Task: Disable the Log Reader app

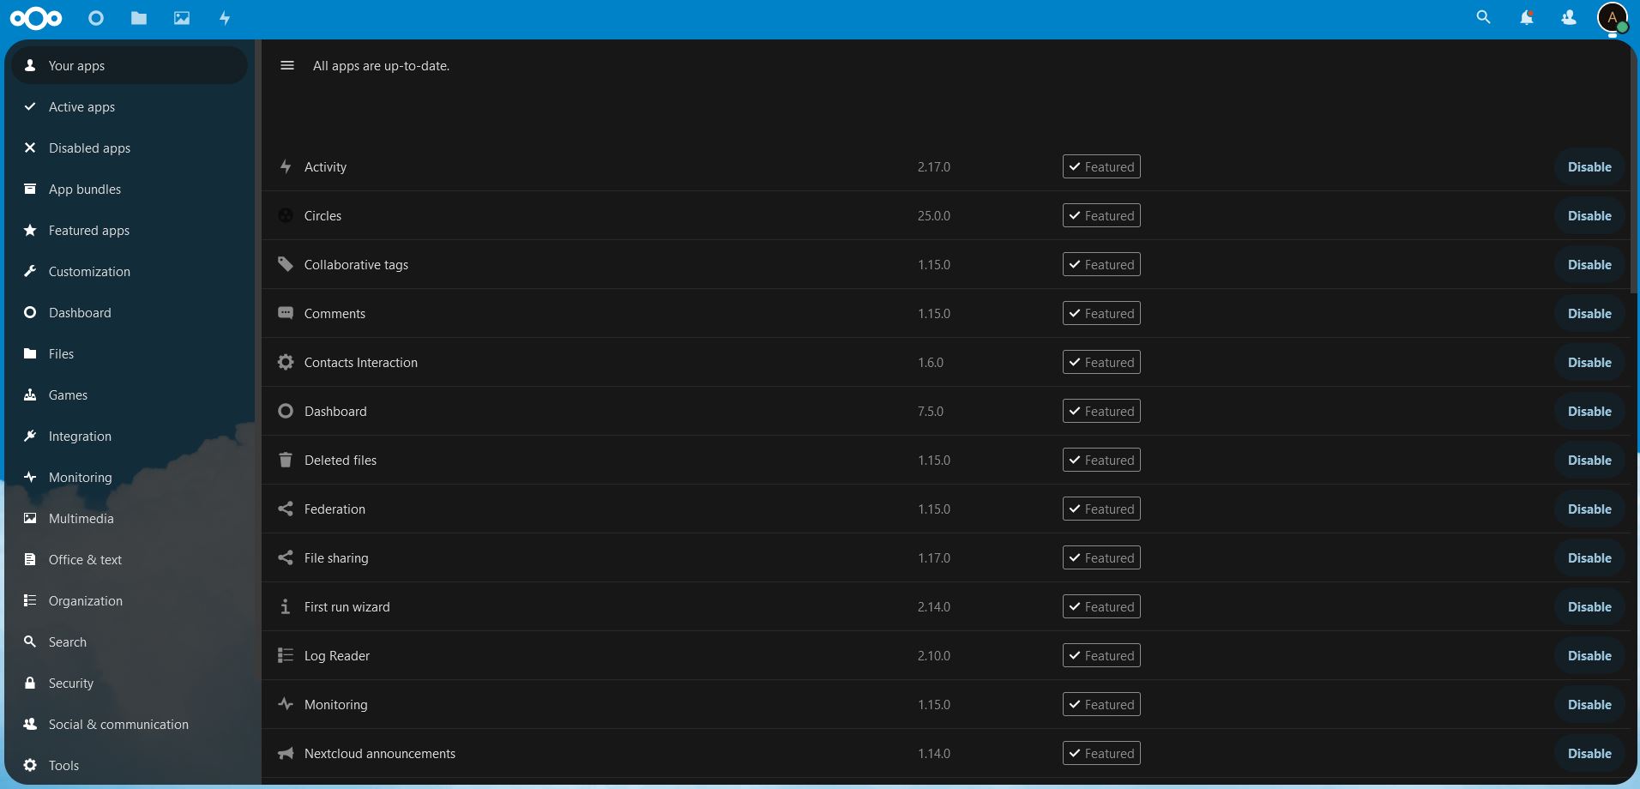Action: coord(1589,655)
